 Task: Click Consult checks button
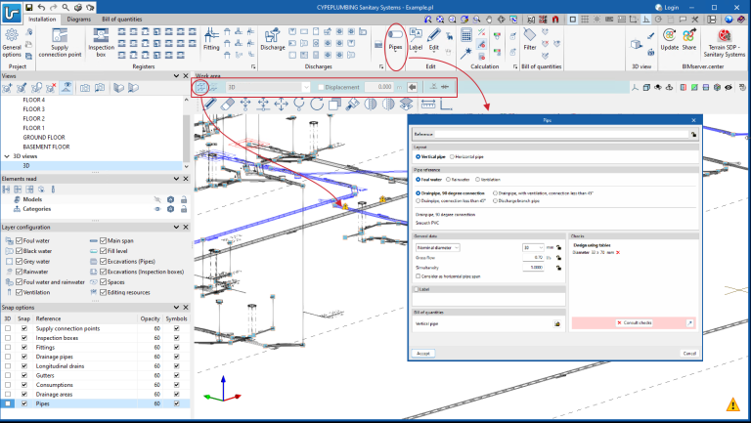(x=634, y=323)
